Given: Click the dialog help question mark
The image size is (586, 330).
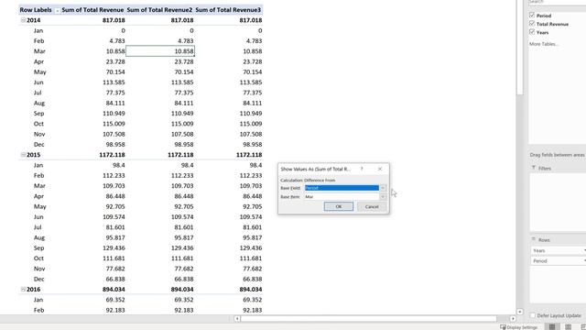Looking at the screenshot, I should (x=362, y=169).
